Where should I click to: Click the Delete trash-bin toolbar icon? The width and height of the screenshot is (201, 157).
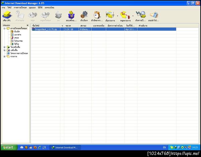pyautogui.click(x=58, y=16)
